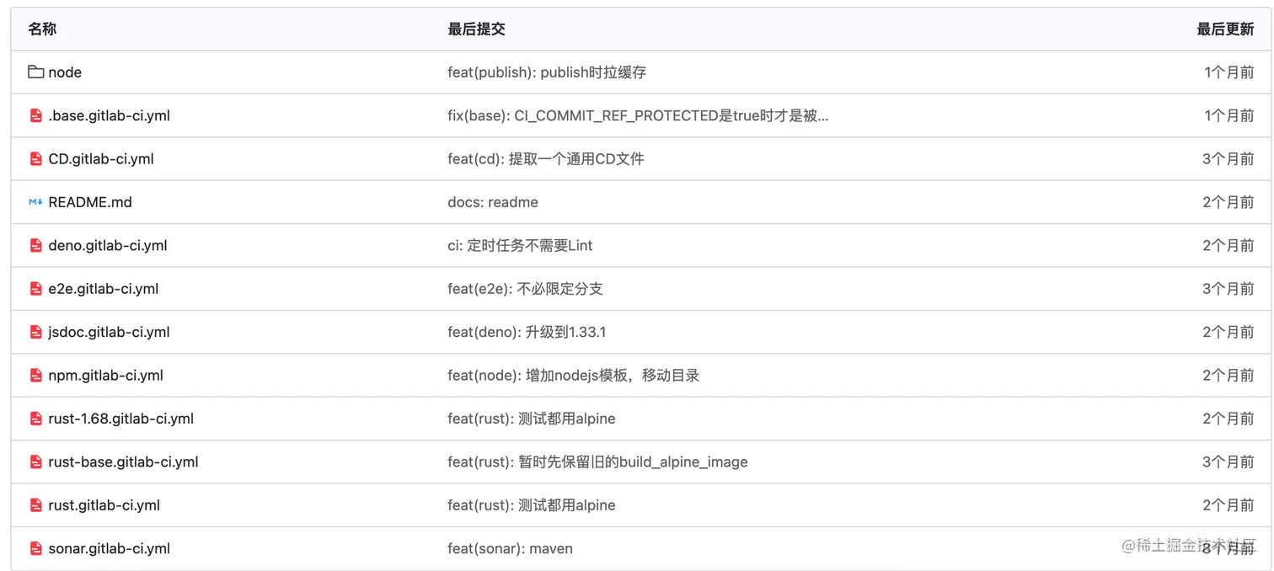Open the npm.gitlab-ci.yml file

[x=105, y=376]
